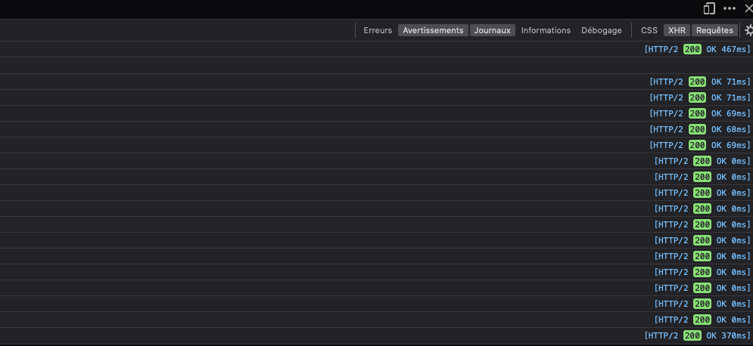Select the request row with 370ms

(377, 335)
